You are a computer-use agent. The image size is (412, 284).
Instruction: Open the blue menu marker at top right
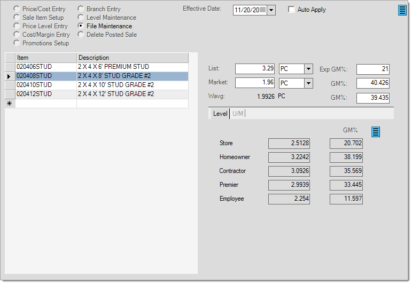tap(402, 10)
